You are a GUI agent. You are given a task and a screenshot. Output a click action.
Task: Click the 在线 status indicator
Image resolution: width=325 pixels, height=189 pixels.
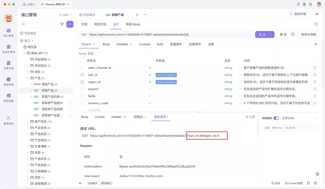[276, 183]
